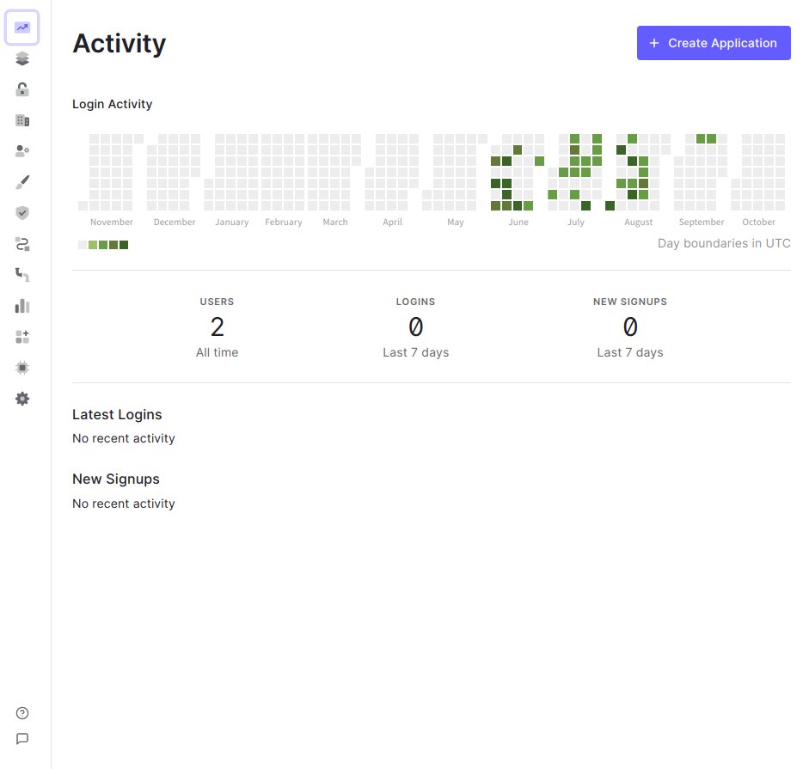Click the LOGINS last 7 days count
This screenshot has height=769, width=803.
tap(415, 327)
